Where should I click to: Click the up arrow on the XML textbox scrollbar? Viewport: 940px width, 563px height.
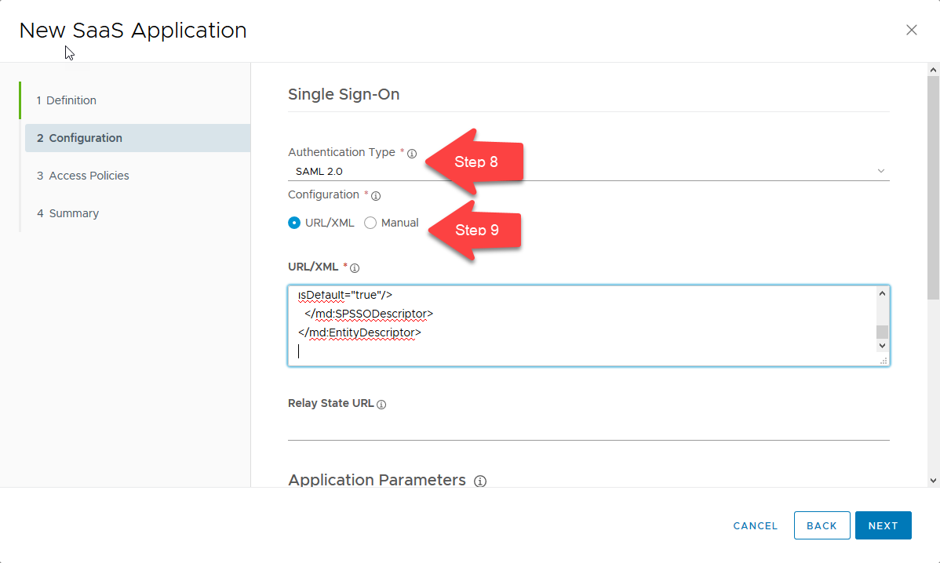pyautogui.click(x=881, y=292)
